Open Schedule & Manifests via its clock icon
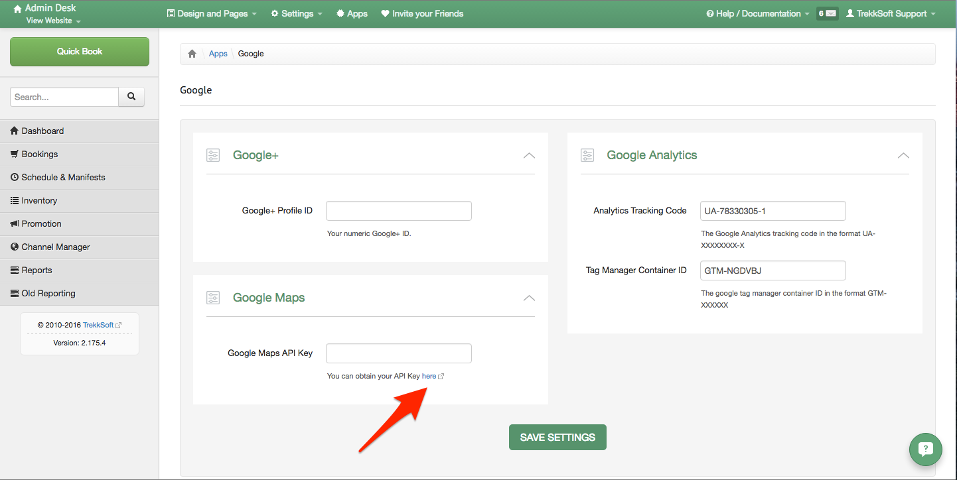The image size is (957, 480). [15, 177]
